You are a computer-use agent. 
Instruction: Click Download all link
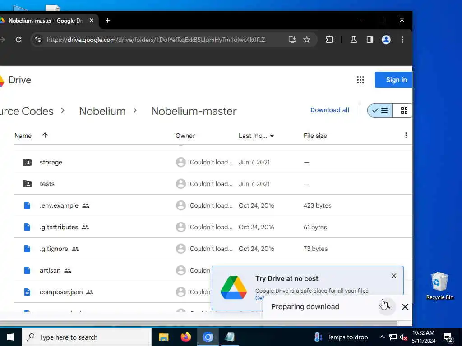coord(330,110)
